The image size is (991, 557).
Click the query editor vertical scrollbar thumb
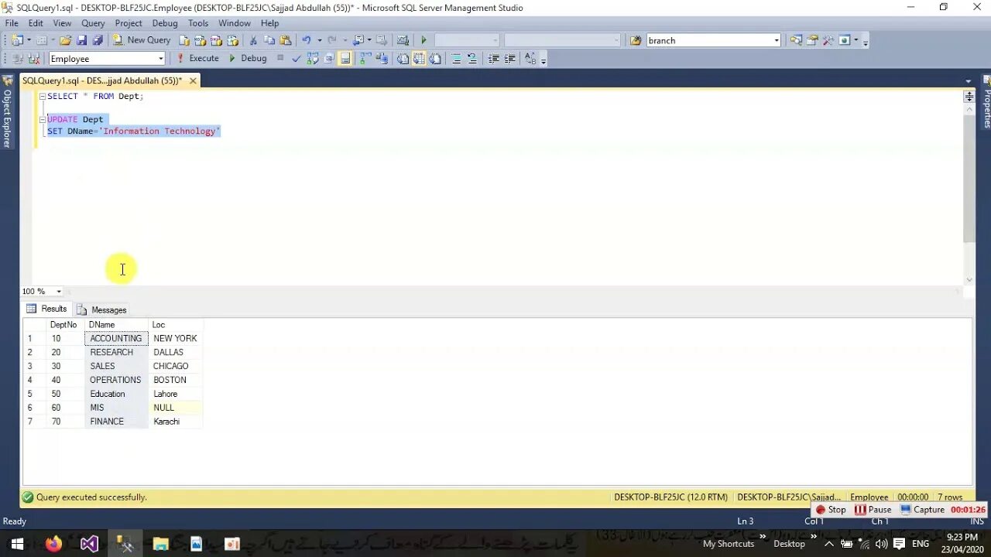969,178
